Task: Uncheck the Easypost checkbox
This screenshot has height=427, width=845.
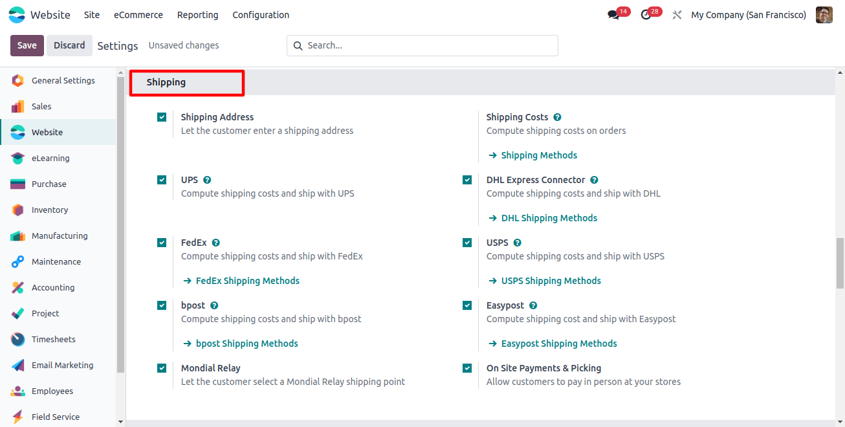Action: click(x=467, y=305)
